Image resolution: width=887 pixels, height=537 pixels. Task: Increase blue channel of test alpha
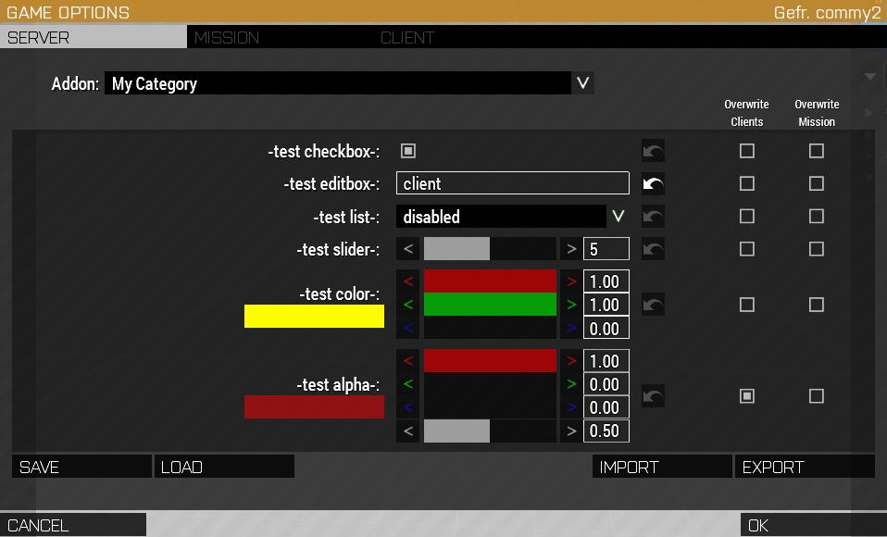tap(571, 407)
